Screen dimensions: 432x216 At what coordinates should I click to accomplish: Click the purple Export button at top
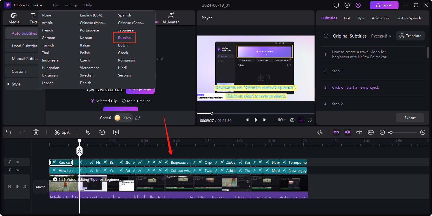coord(384,5)
